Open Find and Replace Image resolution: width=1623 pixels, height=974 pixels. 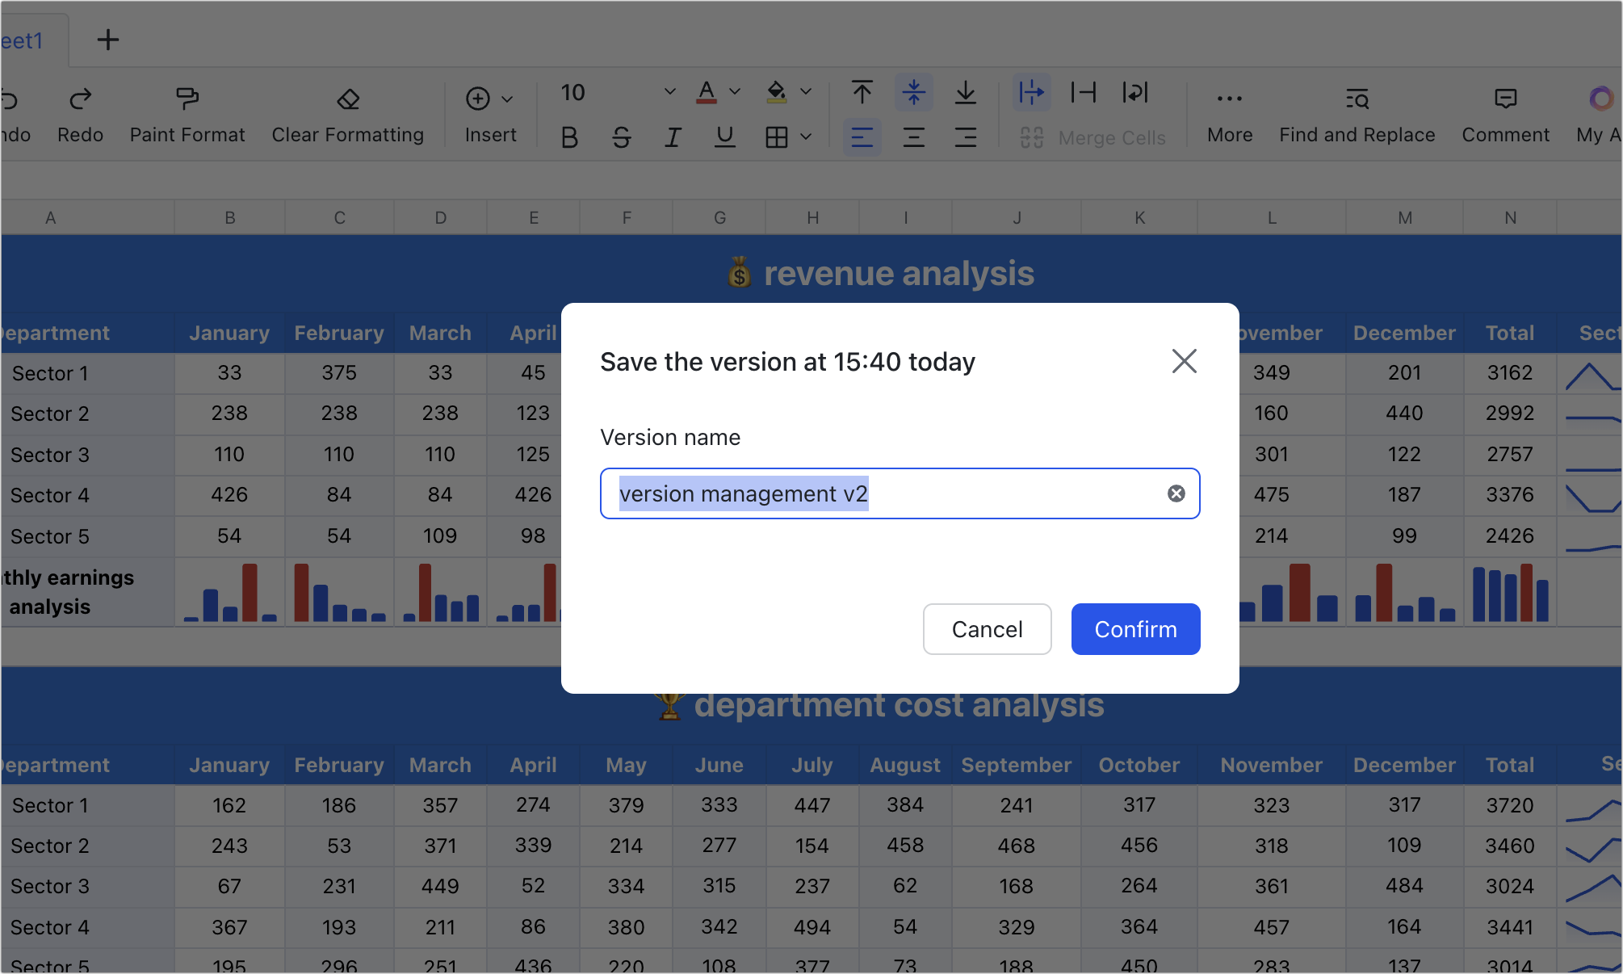click(x=1357, y=115)
